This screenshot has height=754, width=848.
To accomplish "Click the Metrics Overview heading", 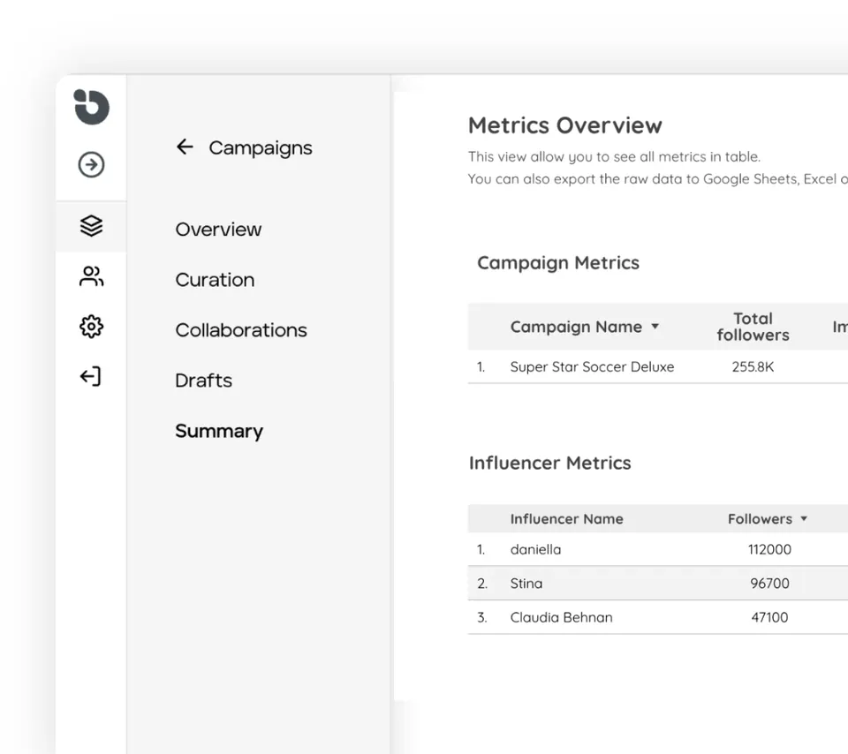I will tap(565, 125).
